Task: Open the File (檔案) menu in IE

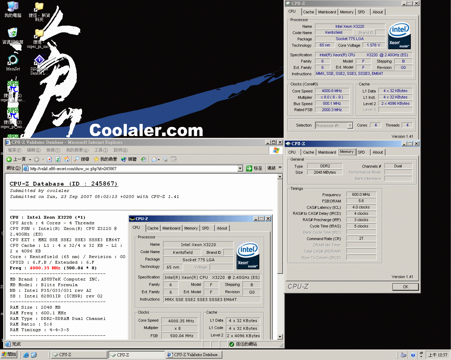Action: pyautogui.click(x=14, y=150)
